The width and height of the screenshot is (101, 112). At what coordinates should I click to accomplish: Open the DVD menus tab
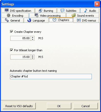(x=86, y=20)
